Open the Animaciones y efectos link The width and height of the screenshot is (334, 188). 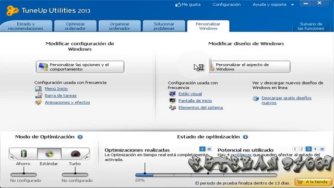tap(67, 102)
